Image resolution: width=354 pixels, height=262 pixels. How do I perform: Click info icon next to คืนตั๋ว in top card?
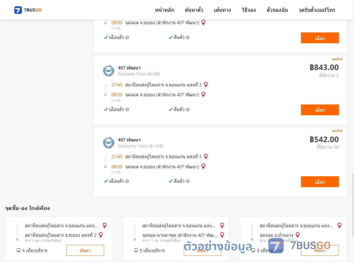[x=188, y=37]
